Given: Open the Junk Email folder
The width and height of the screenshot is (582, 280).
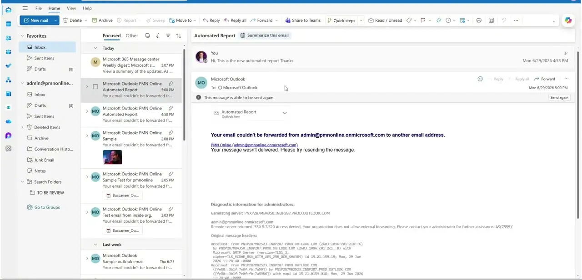Looking at the screenshot, I should tap(44, 160).
